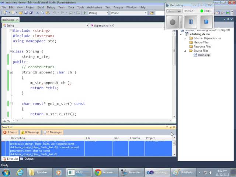Click the Add New Item toolbar icon
The width and height of the screenshot is (236, 177).
13,13
